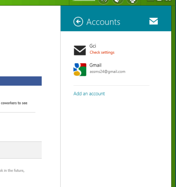Select the Gci account name
This screenshot has width=176, height=187.
tap(93, 46)
